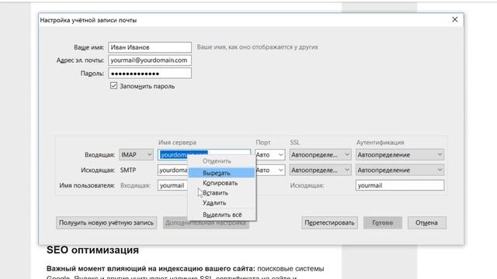Image resolution: width=497 pixels, height=279 pixels.
Task: Open the outgoing SSL Автоопределе... dropdown
Action: pos(320,170)
